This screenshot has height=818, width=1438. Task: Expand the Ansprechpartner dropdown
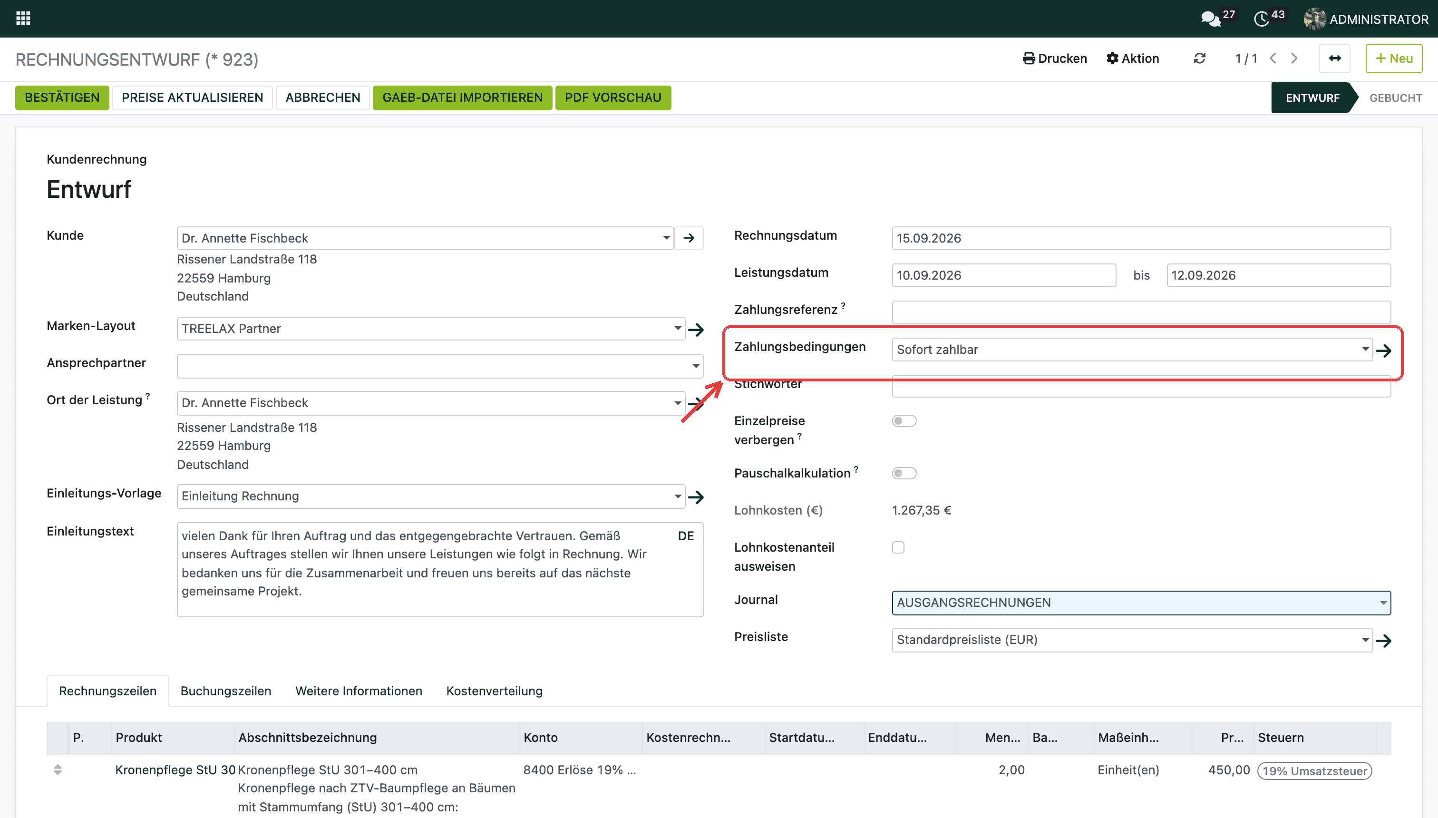tap(695, 366)
